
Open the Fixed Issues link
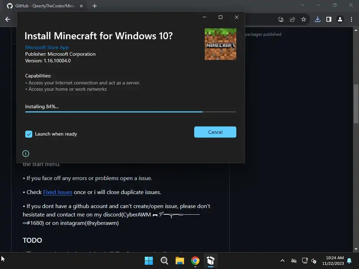coord(58,192)
